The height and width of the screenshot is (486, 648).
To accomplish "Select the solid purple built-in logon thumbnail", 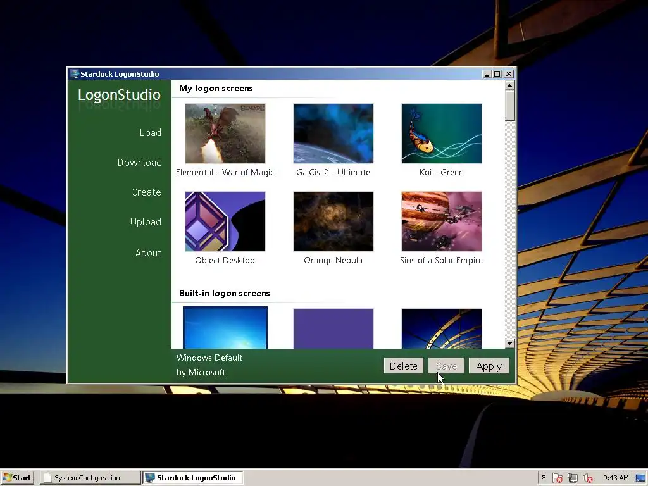I will [333, 328].
